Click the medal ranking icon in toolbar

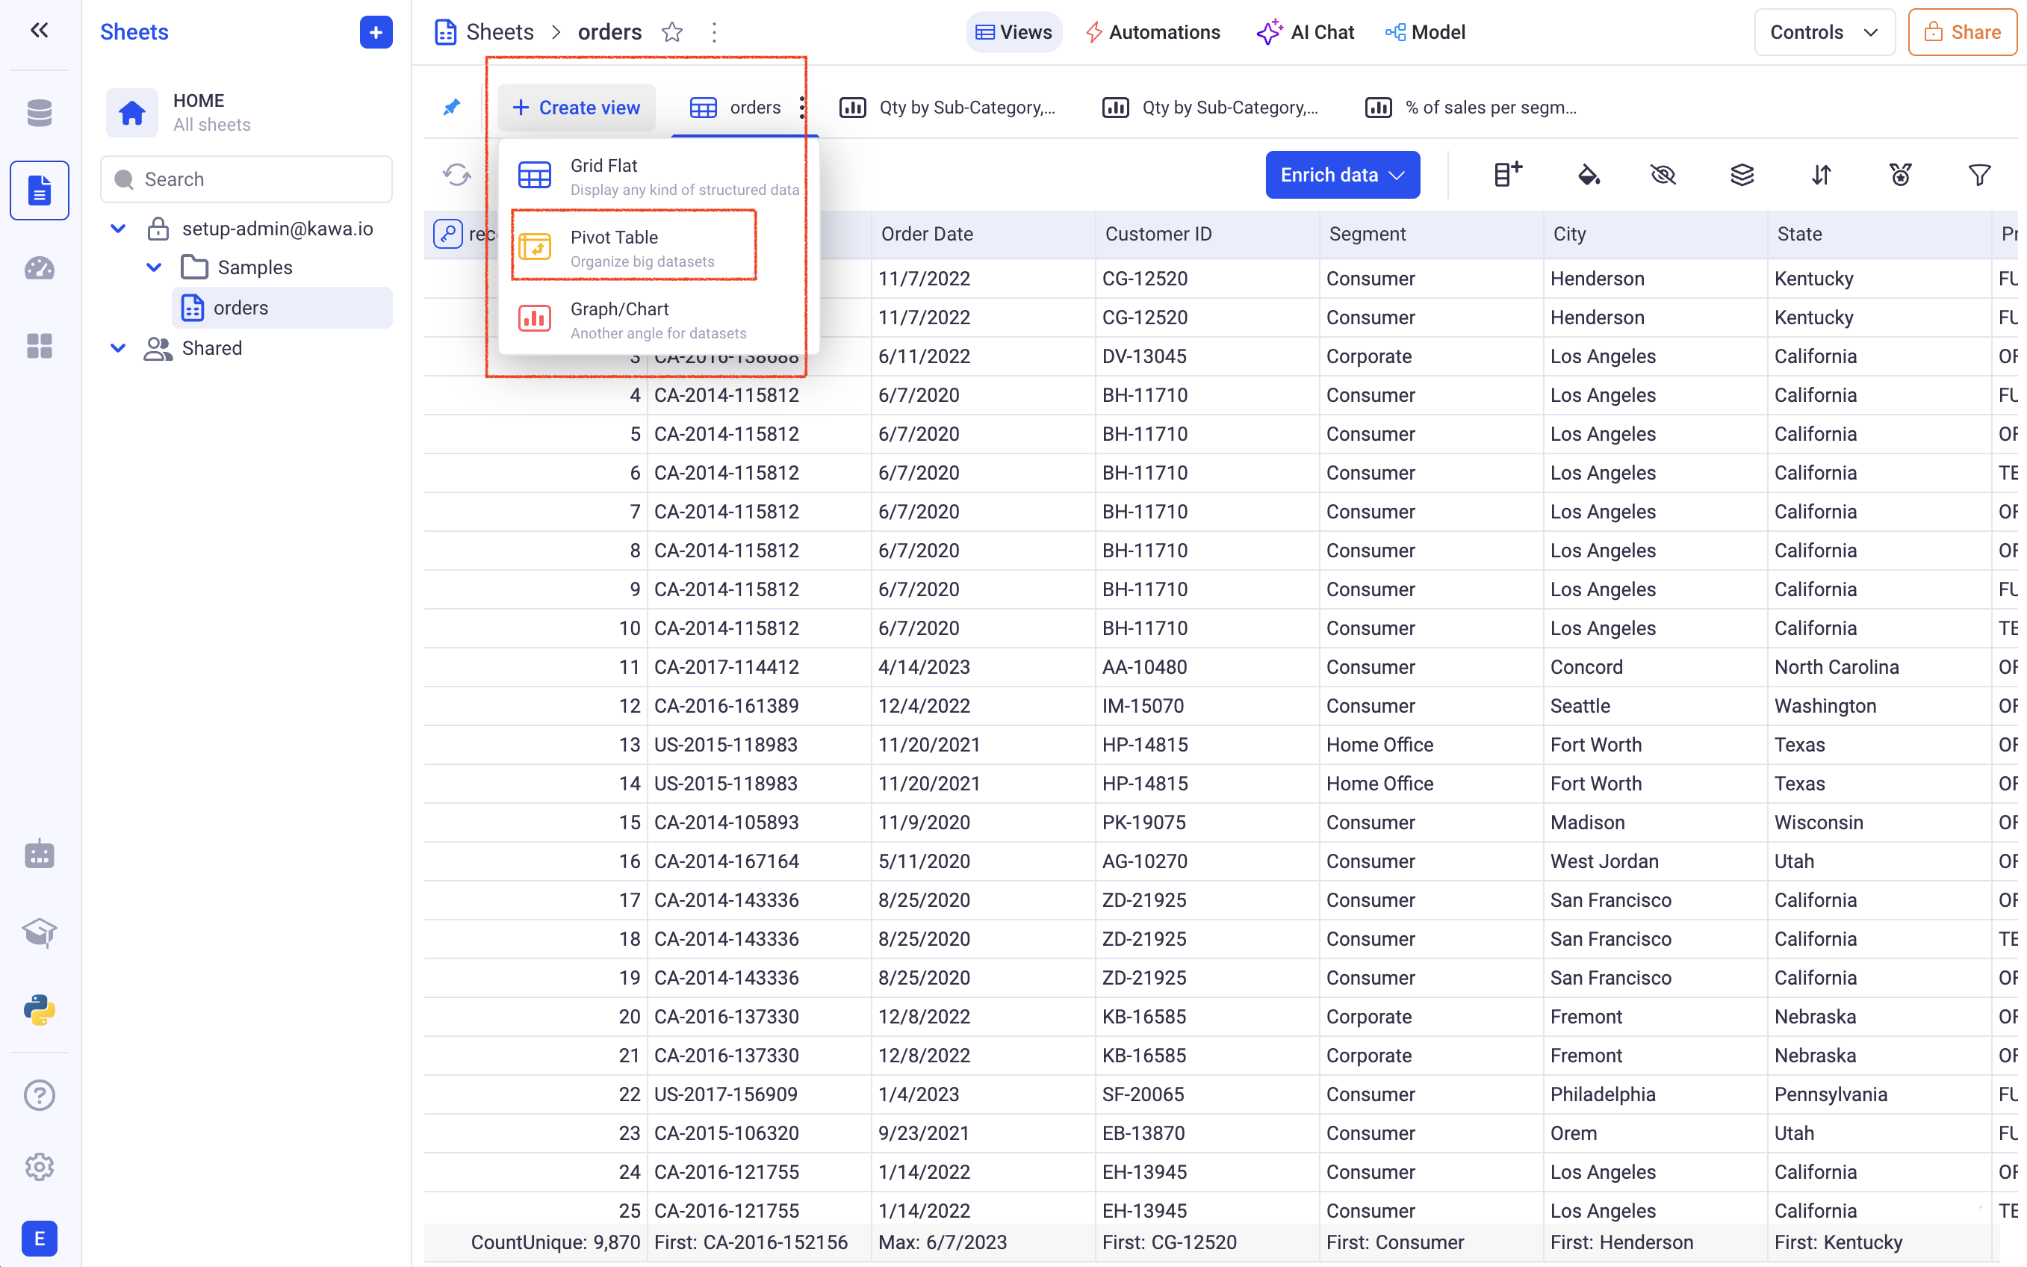pos(1900,175)
